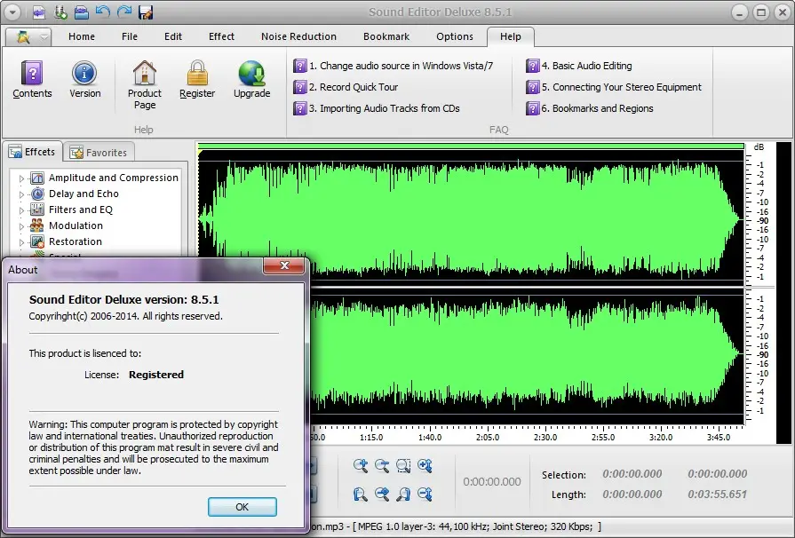Click the green overview bar above waveform
The width and height of the screenshot is (795, 538).
470,146
